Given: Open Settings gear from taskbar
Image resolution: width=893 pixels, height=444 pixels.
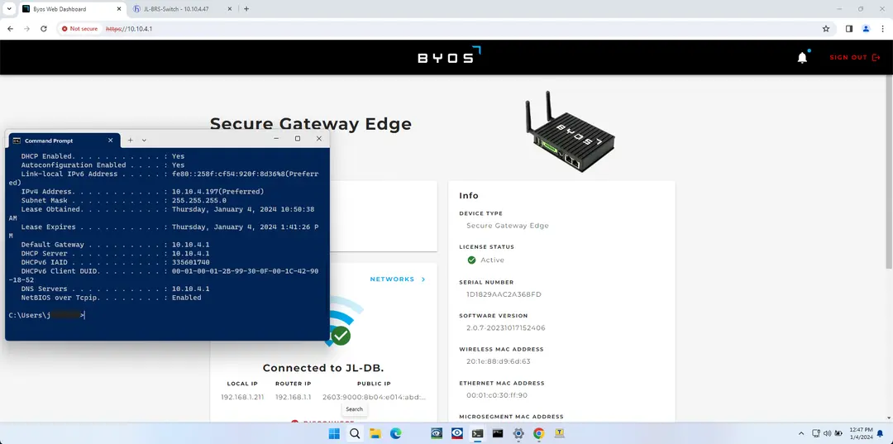Looking at the screenshot, I should (518, 434).
